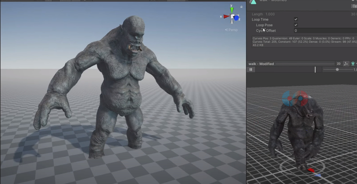Toggle the scene gizmo rotation lock icon
This screenshot has width=357, height=184.
[241, 7]
